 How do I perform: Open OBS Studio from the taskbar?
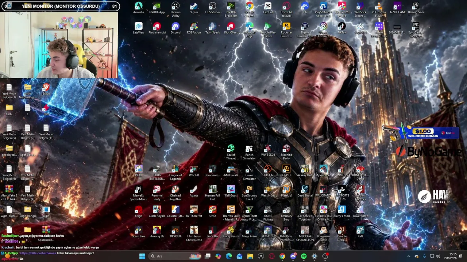click(325, 256)
